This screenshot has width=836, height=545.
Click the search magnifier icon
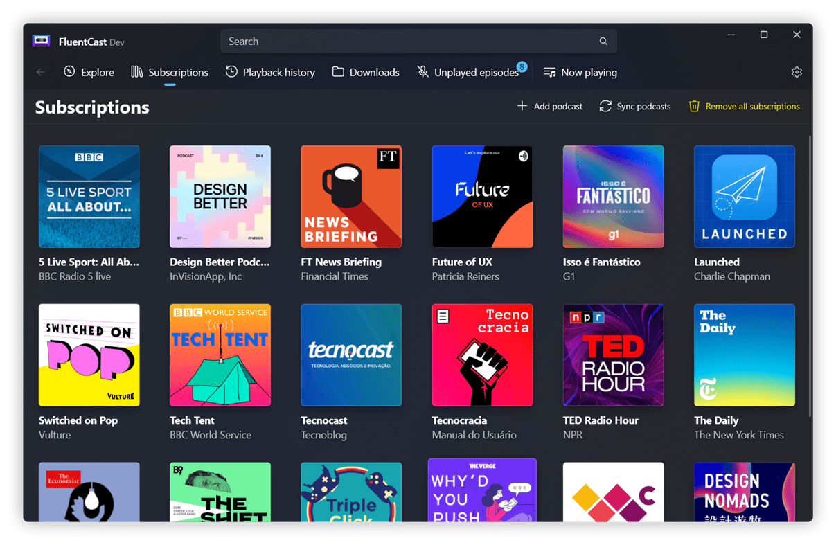tap(603, 42)
